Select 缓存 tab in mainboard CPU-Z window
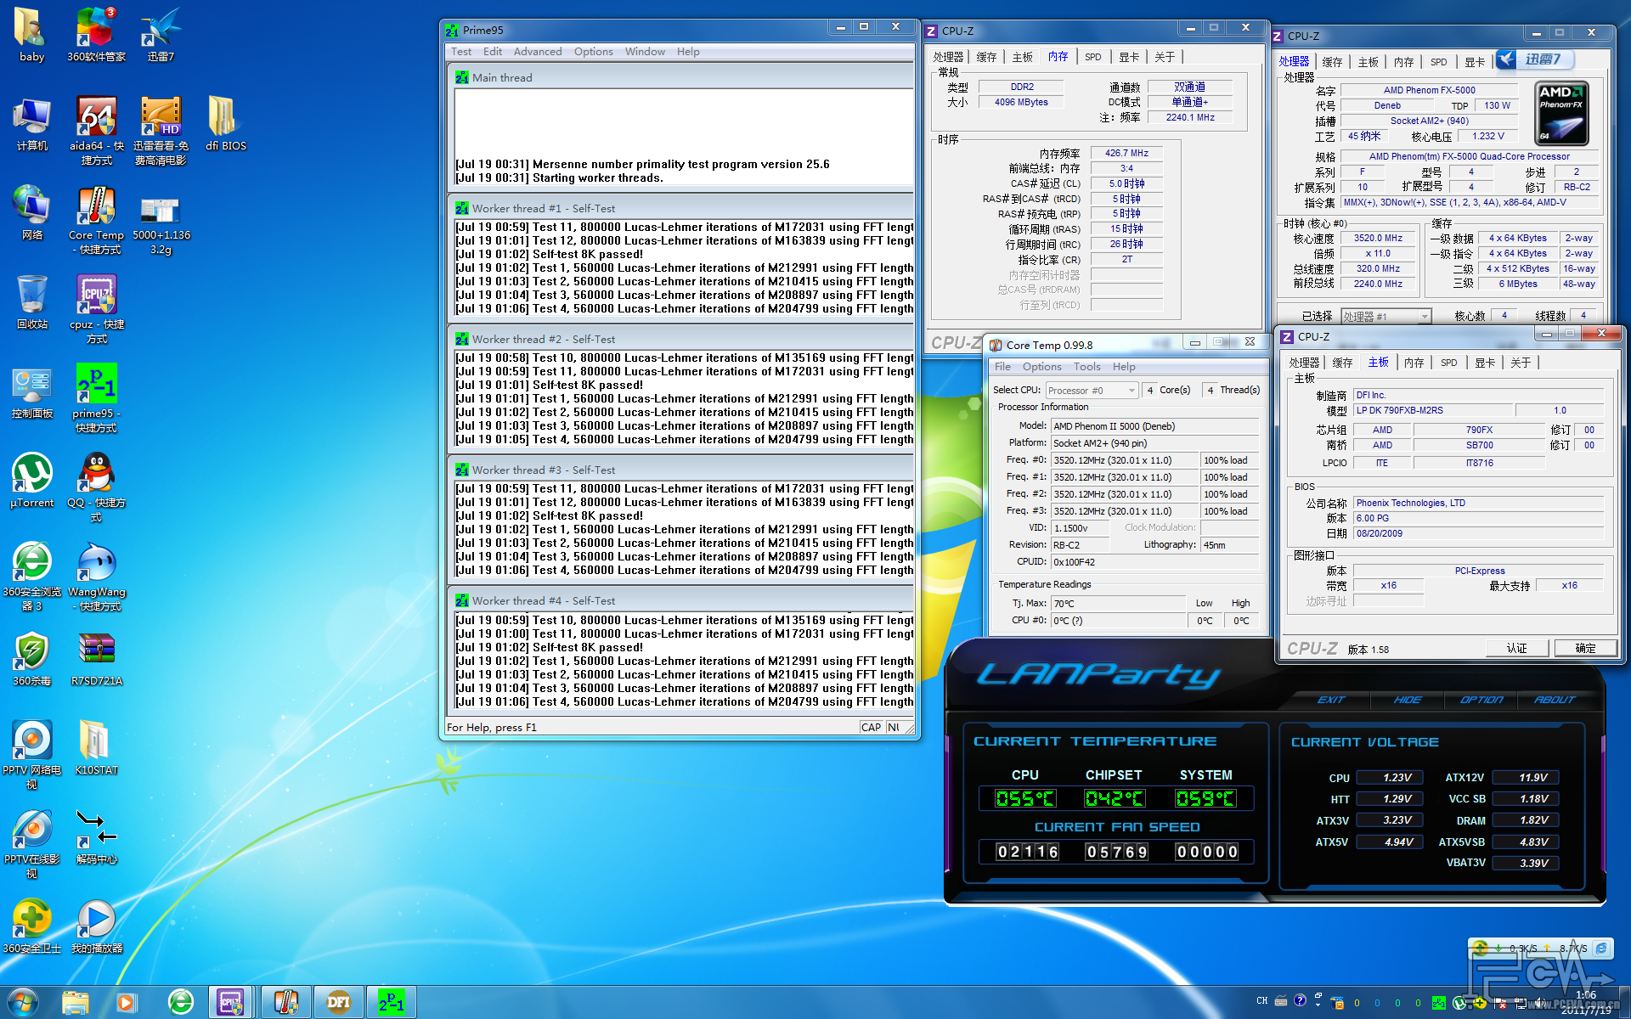This screenshot has height=1019, width=1631. coord(1342,363)
